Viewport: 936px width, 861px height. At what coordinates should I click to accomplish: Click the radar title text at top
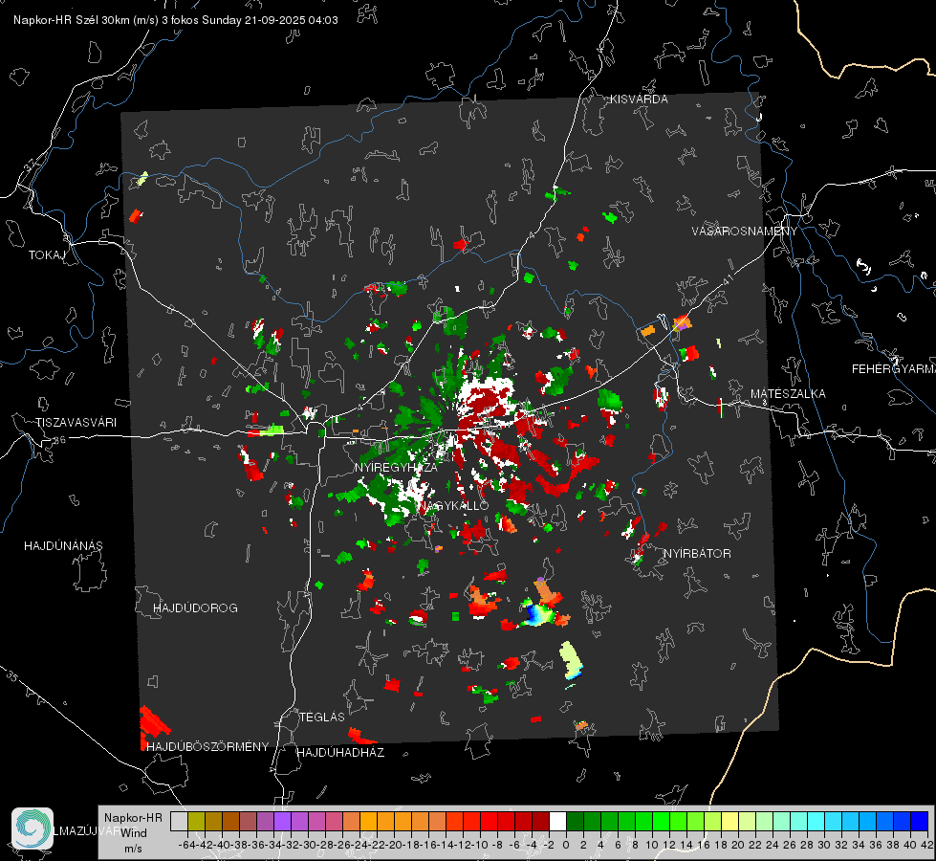point(176,20)
